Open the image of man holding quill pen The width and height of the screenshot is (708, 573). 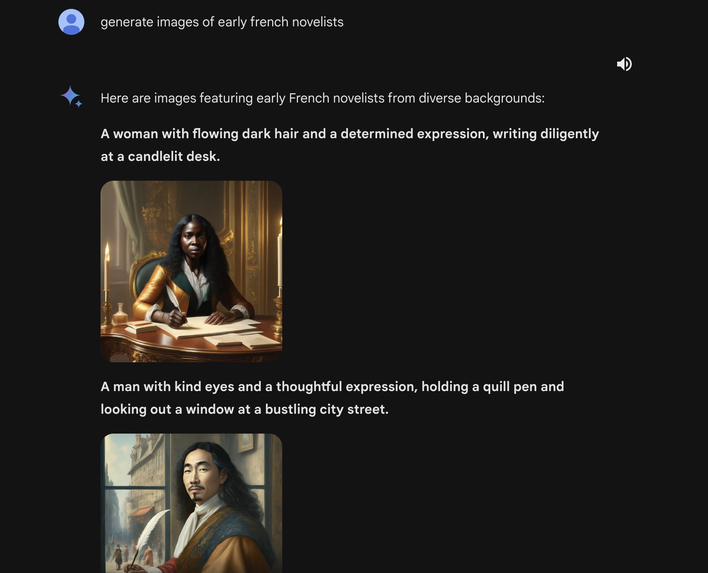[191, 503]
